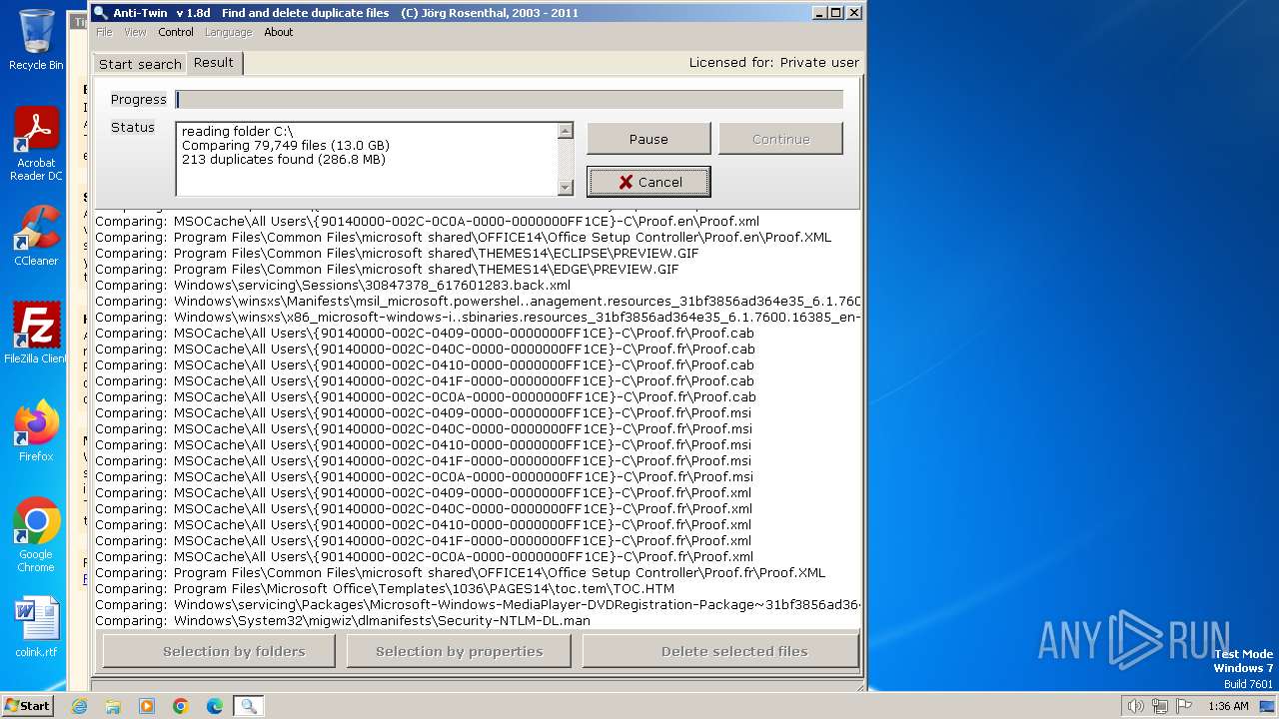
Task: Open the View menu
Action: click(x=135, y=32)
